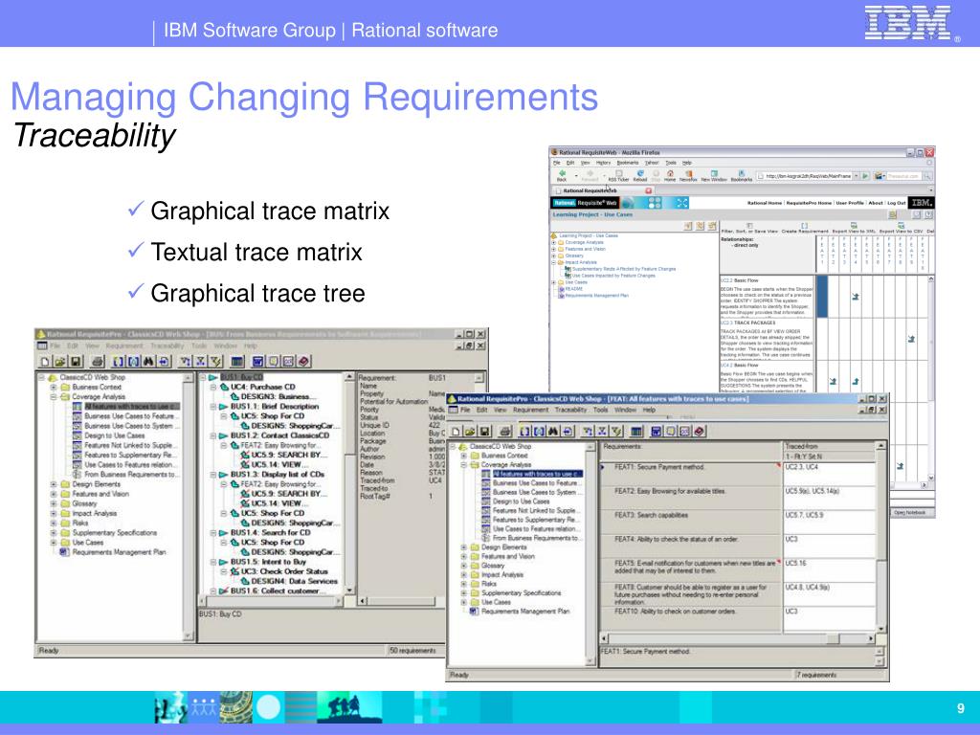Select DESIGN4: Data Services node
Viewport: 980px width, 735px height.
tap(294, 581)
